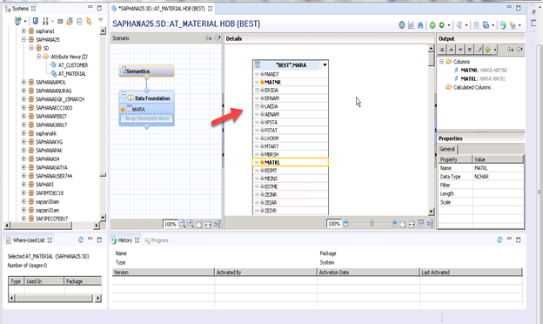The image size is (543, 324).
Task: Click the zoom minus button in Details pane
Action: [345, 224]
